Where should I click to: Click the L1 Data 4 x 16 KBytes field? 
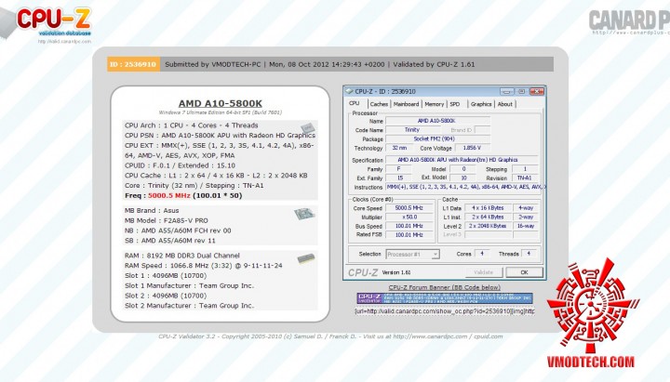[488, 208]
